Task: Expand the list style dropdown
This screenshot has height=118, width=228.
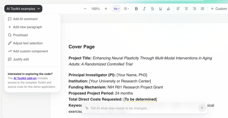Action: coord(126,9)
